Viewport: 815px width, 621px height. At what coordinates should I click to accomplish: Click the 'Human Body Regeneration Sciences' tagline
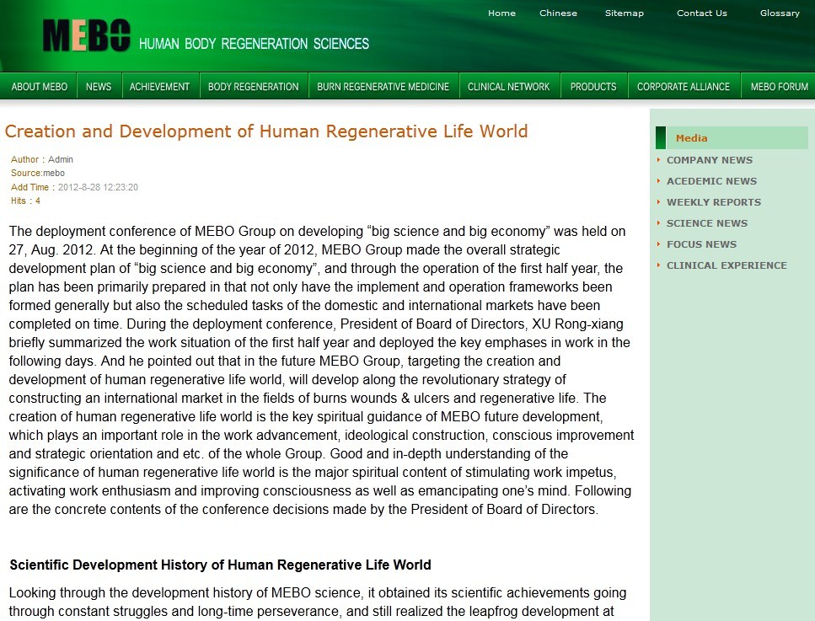[x=254, y=44]
